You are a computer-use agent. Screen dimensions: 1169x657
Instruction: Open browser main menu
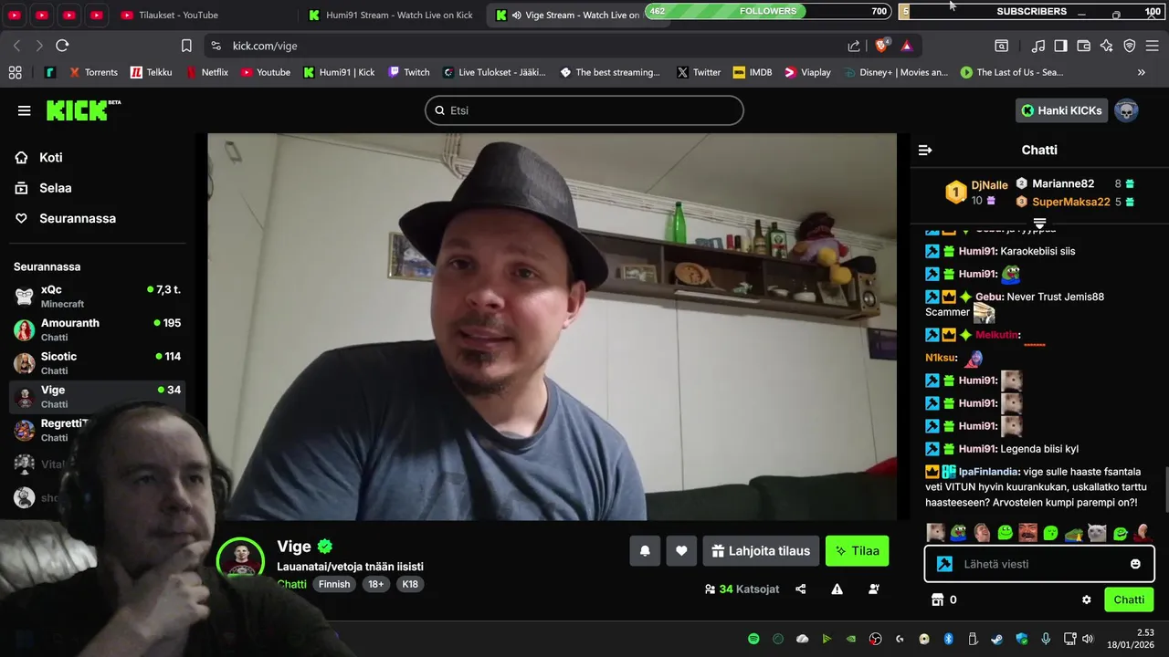(1153, 46)
